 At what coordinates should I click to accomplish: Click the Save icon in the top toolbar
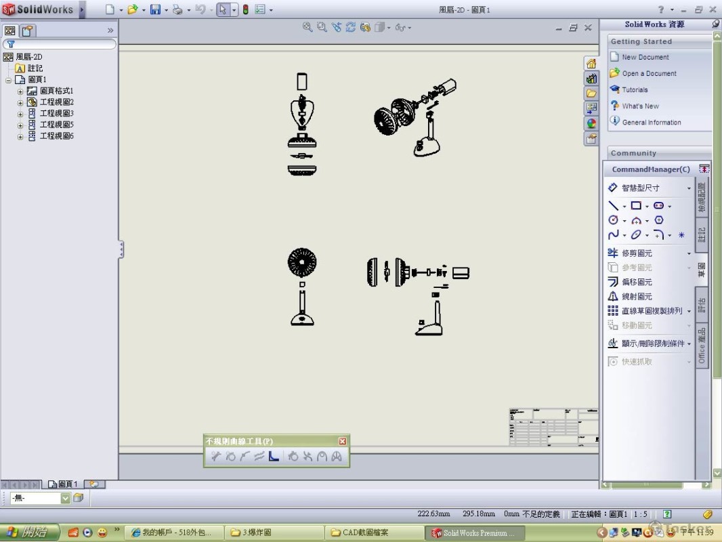tap(155, 9)
